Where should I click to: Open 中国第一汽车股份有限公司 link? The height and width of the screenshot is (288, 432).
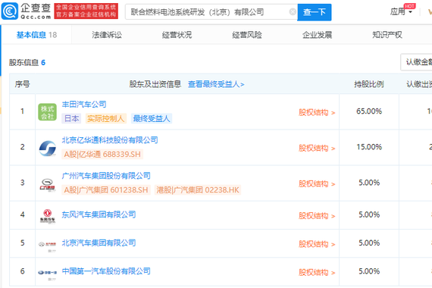coord(106,271)
